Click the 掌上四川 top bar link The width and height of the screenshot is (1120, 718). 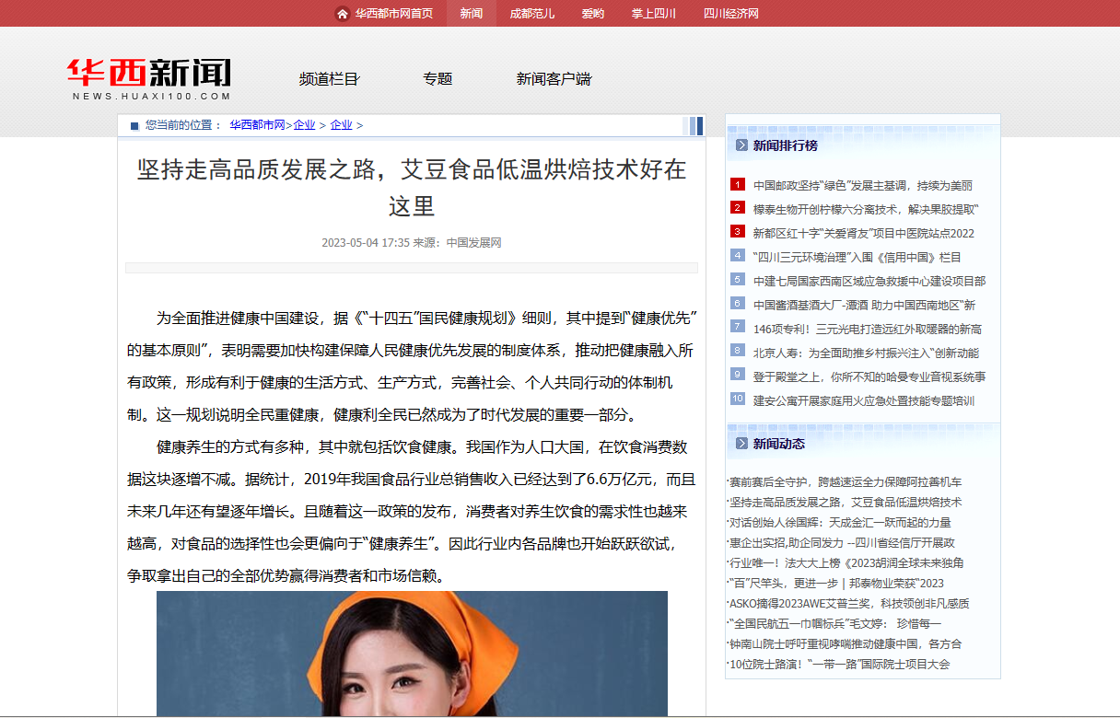[653, 14]
